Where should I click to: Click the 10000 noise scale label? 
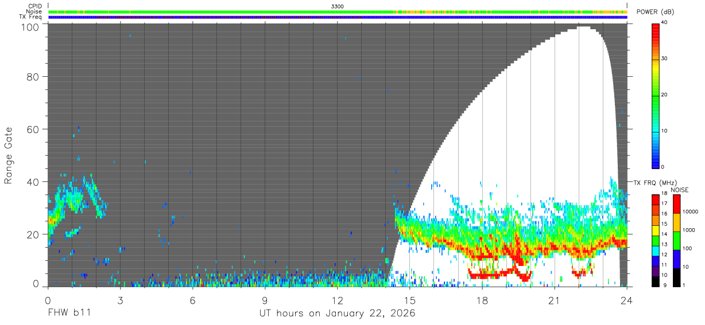[691, 212]
